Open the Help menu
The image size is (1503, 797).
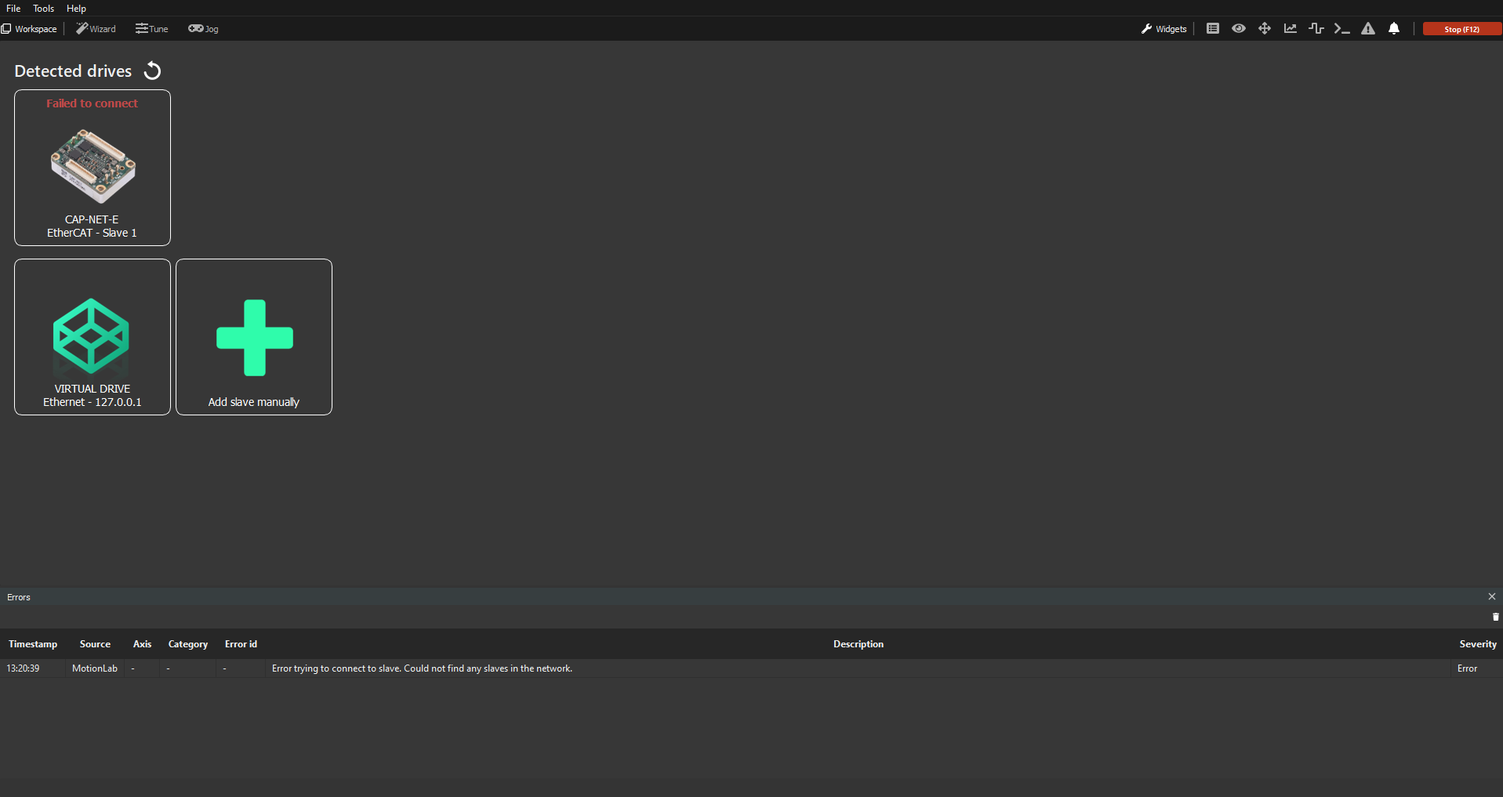coord(76,9)
